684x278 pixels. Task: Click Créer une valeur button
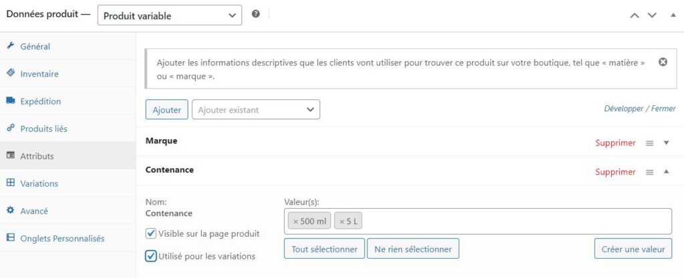[x=633, y=249]
